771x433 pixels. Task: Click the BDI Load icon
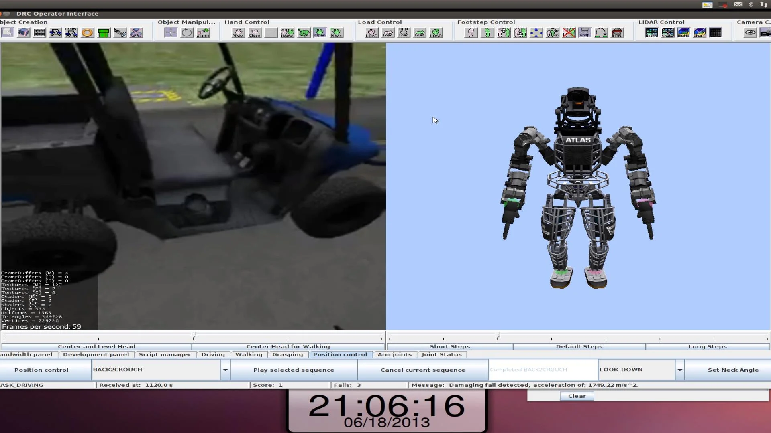point(404,32)
